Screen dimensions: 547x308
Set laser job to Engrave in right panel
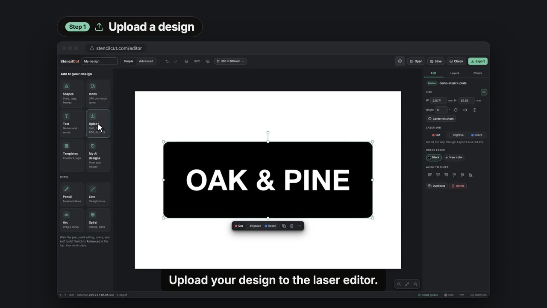coord(456,135)
